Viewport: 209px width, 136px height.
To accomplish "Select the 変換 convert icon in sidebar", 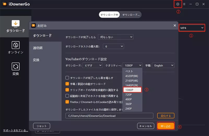I will point(15,66).
